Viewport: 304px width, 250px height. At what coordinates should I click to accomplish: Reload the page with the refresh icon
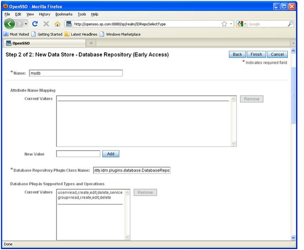[x=35, y=24]
